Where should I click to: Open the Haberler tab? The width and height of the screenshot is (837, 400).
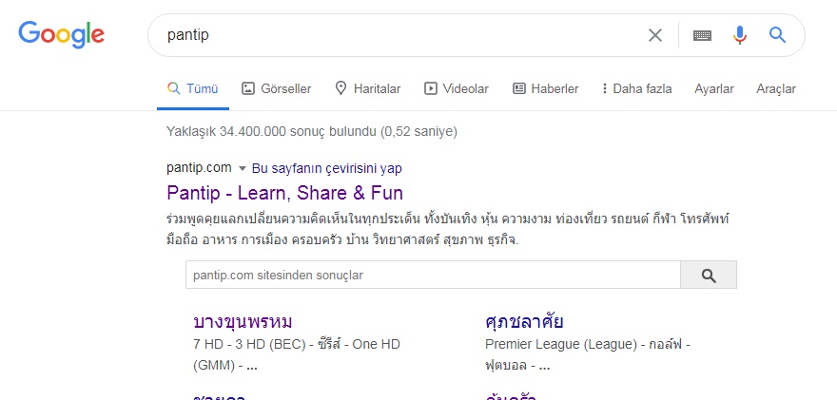546,88
